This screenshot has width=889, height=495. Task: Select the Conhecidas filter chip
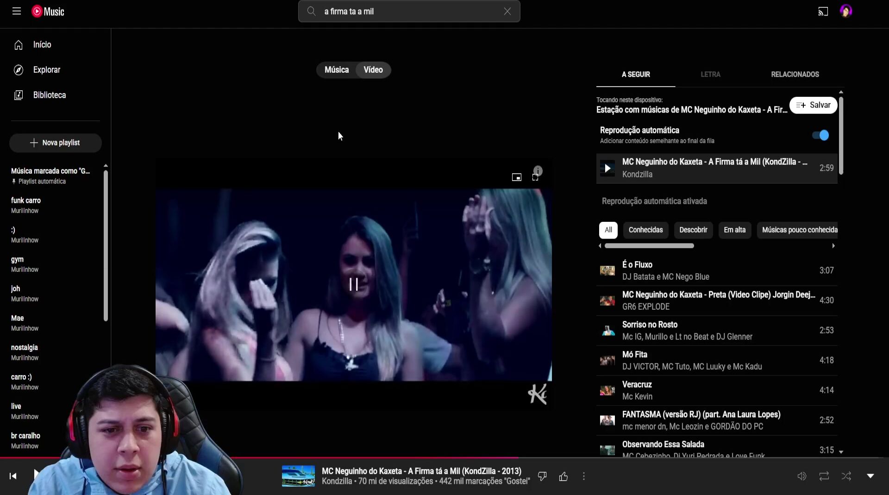[x=645, y=230]
